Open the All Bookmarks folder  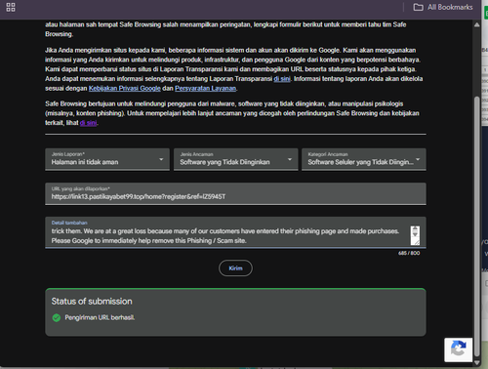pyautogui.click(x=443, y=7)
